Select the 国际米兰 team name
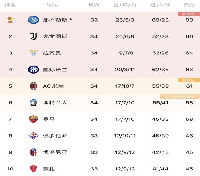This screenshot has width=200, height=176. (55, 70)
